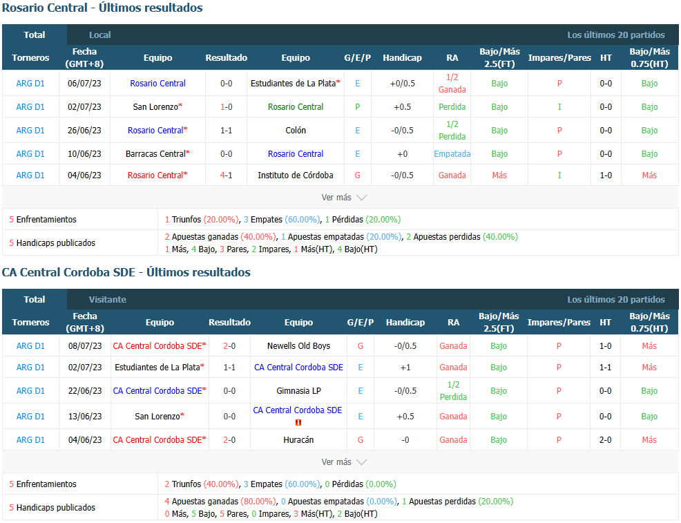Image resolution: width=681 pixels, height=523 pixels.
Task: Expand Ver más under Rosario Central results
Action: (x=343, y=197)
